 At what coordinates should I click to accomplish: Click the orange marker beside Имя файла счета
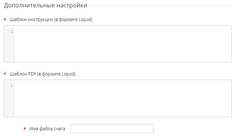click(25, 129)
